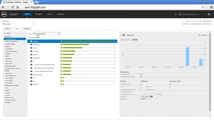This screenshot has width=214, height=120.
Task: Click the transaction icon for /dispatch row
Action: point(31,41)
